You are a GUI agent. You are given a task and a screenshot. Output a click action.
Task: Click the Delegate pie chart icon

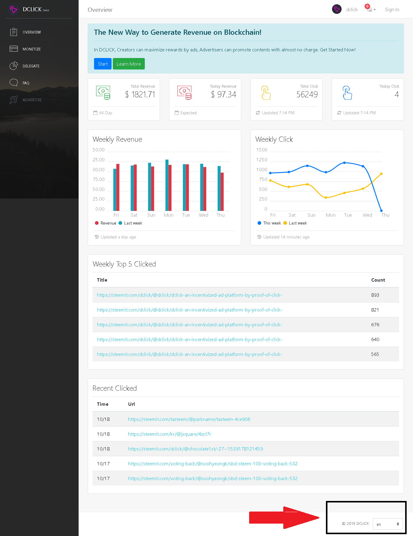point(14,66)
